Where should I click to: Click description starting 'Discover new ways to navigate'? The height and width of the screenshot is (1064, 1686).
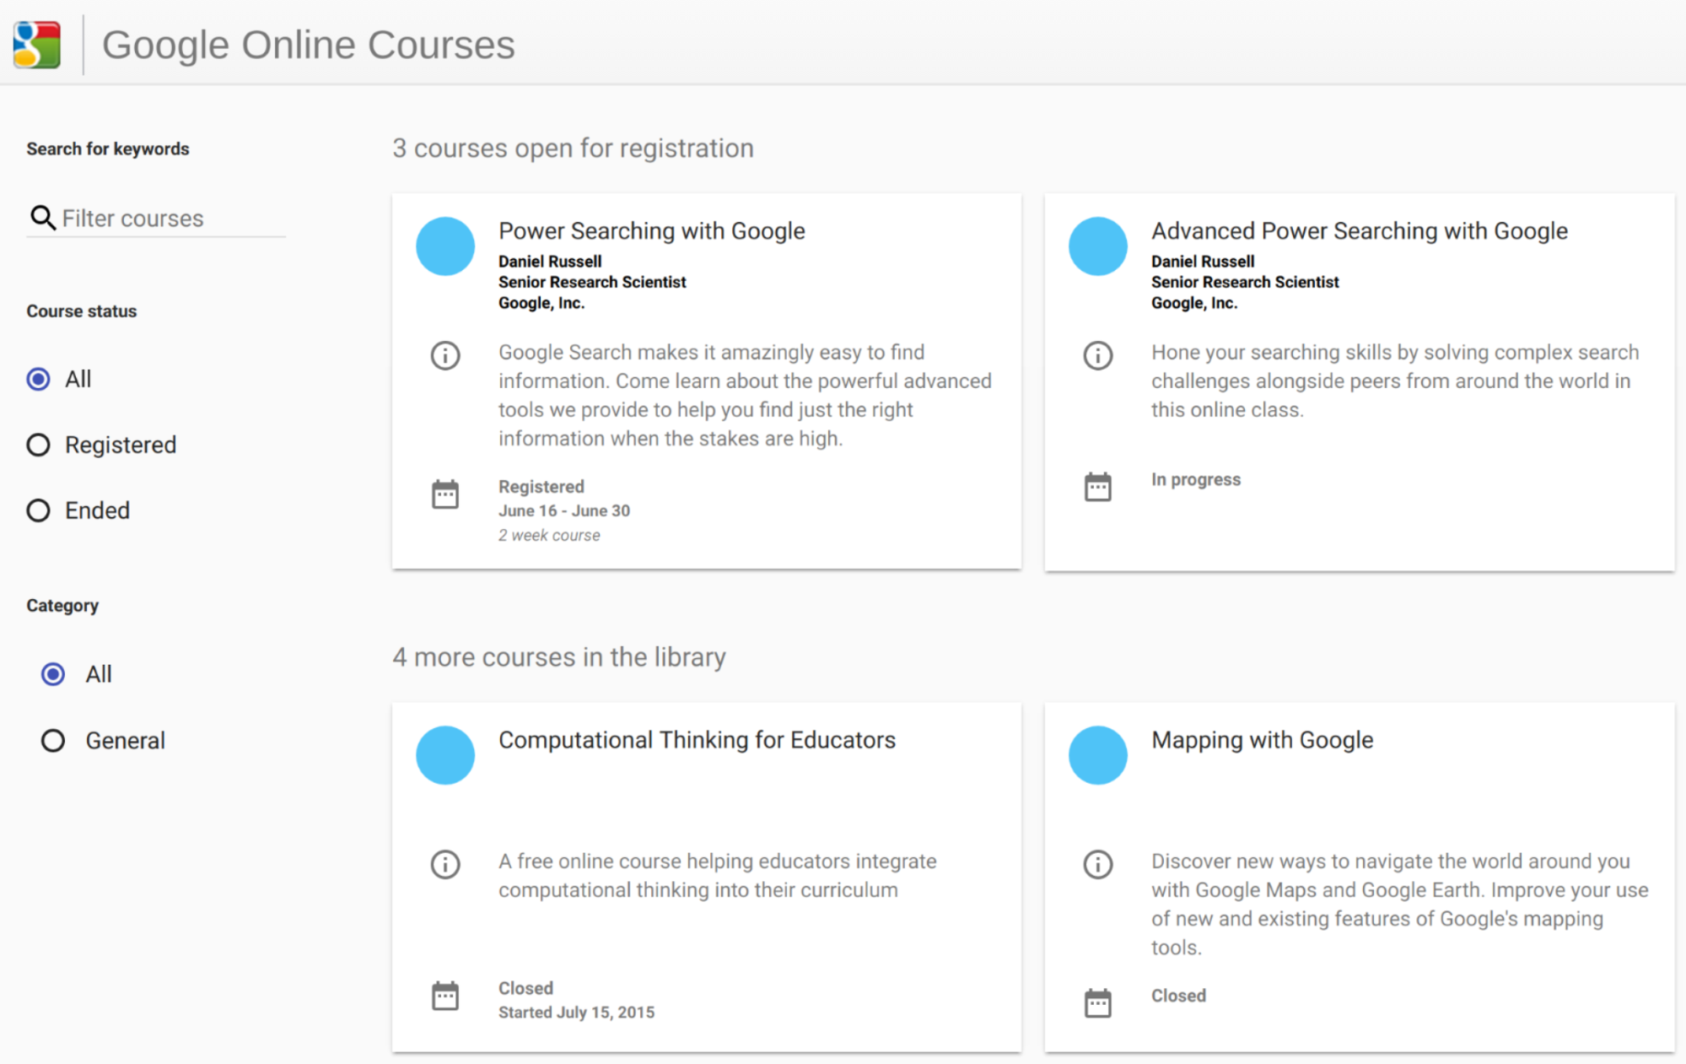tap(1399, 905)
